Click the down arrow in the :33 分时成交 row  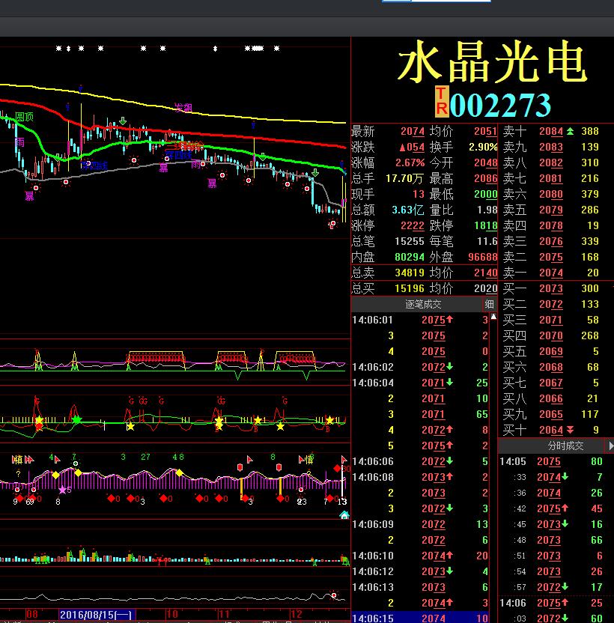(565, 476)
